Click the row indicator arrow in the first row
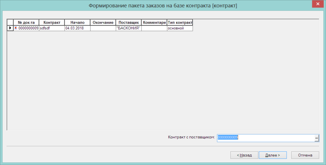 pos(10,28)
